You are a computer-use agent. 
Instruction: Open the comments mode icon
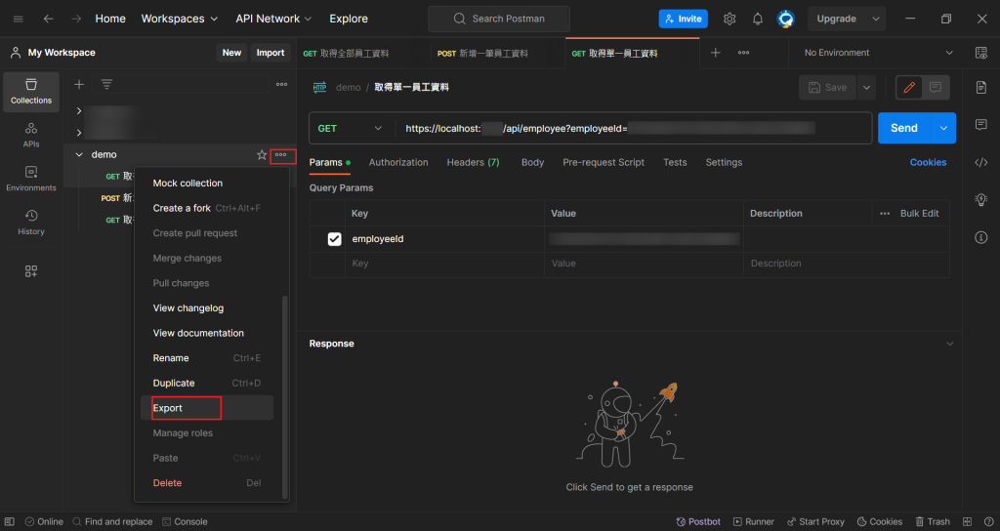[936, 87]
